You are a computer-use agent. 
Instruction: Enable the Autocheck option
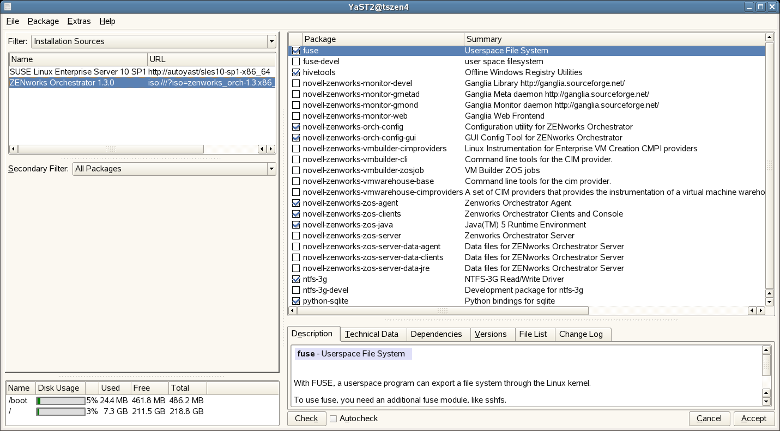pos(333,418)
